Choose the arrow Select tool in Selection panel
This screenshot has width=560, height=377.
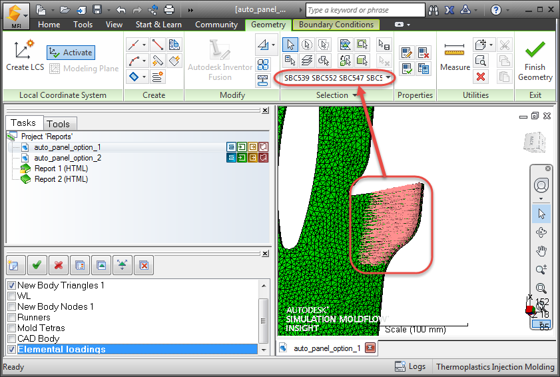tap(290, 45)
